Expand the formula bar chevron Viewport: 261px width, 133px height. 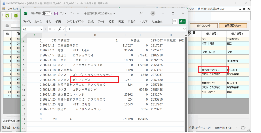185,29
